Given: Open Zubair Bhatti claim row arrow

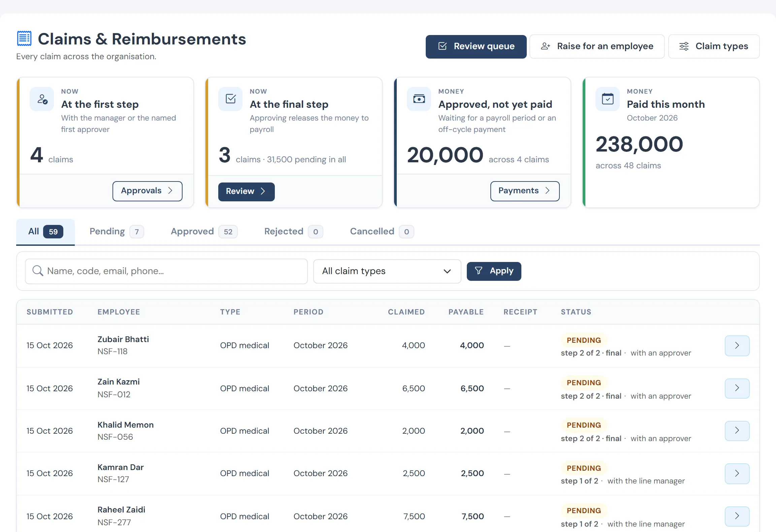Looking at the screenshot, I should [x=737, y=345].
